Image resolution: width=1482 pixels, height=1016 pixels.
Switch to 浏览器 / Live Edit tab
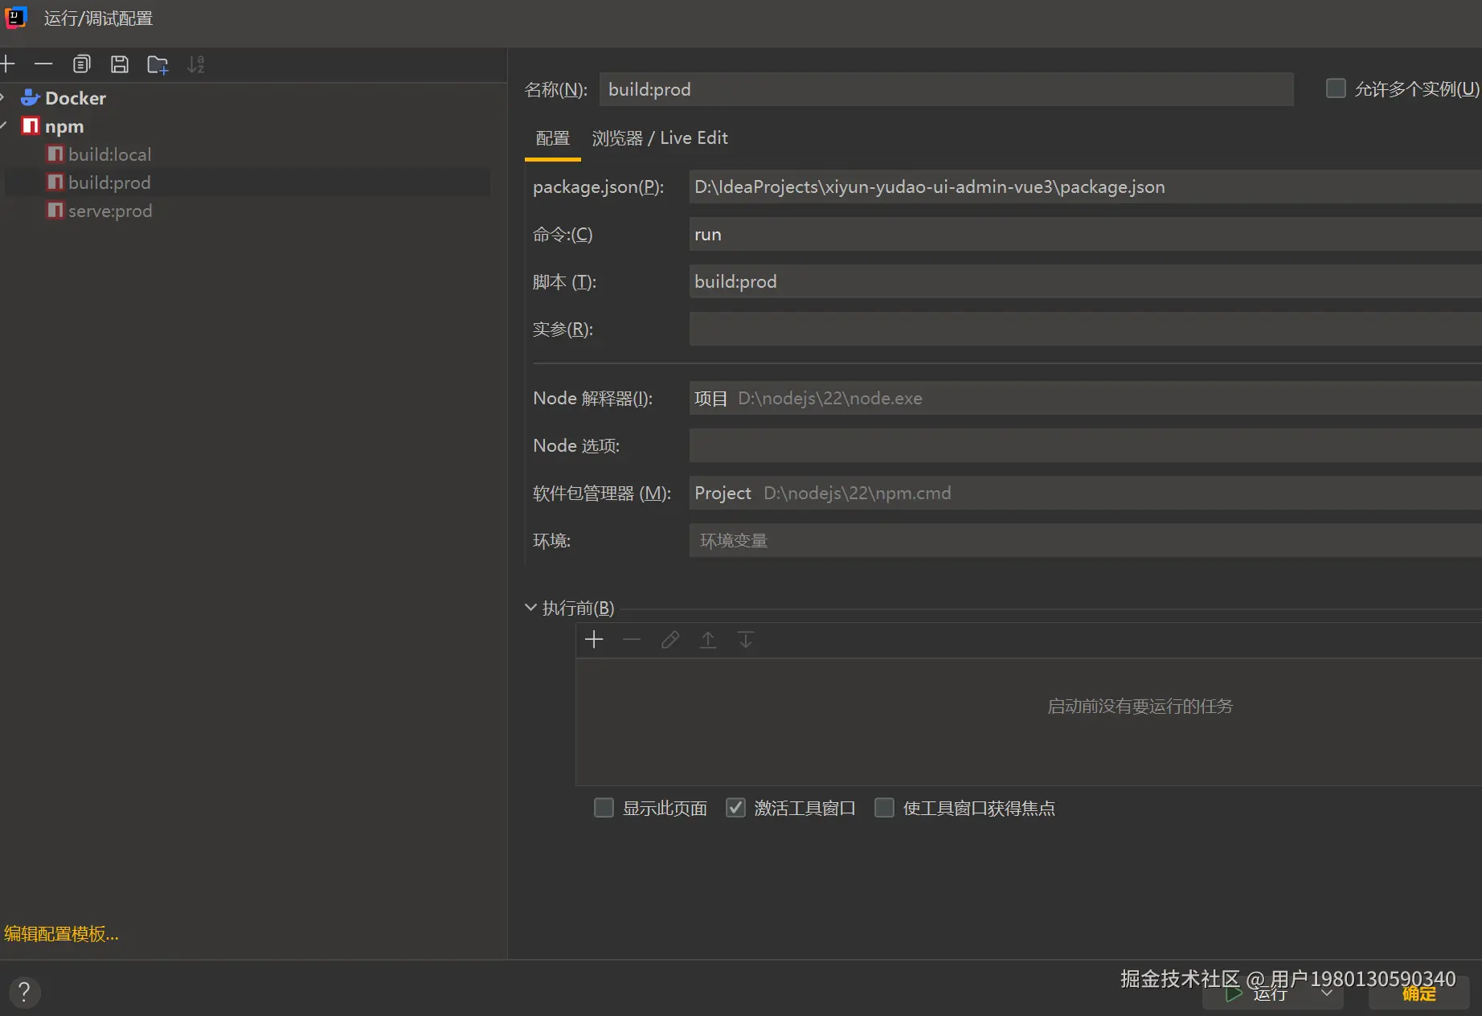pos(660,138)
